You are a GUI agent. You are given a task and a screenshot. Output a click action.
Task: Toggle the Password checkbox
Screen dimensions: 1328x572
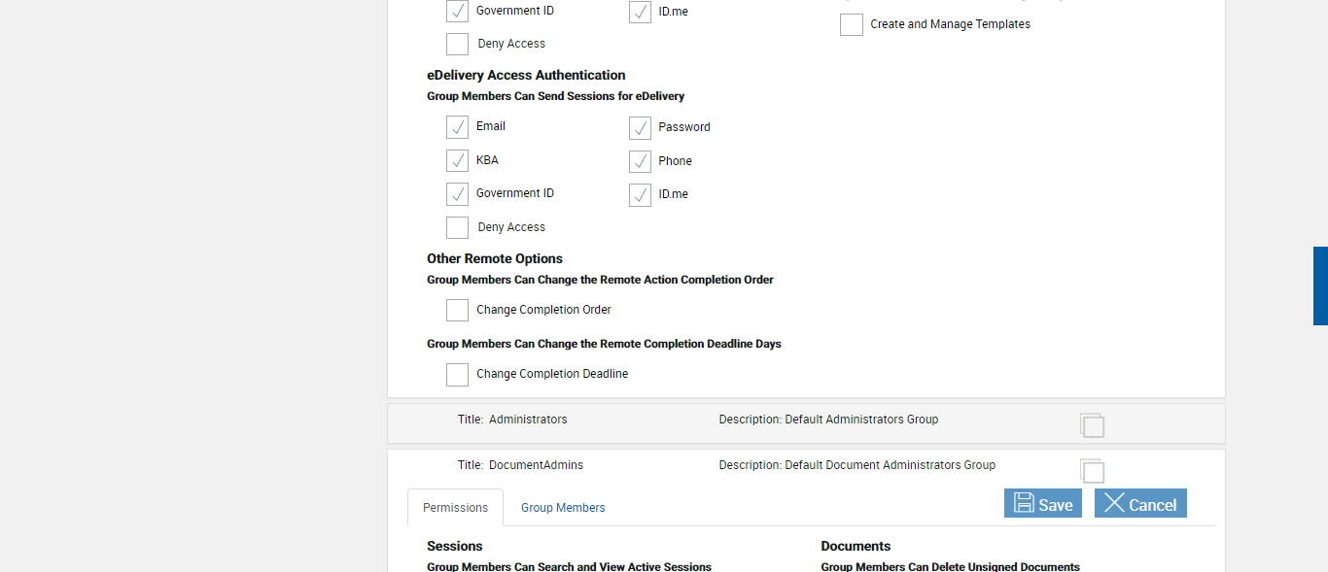[x=640, y=128]
